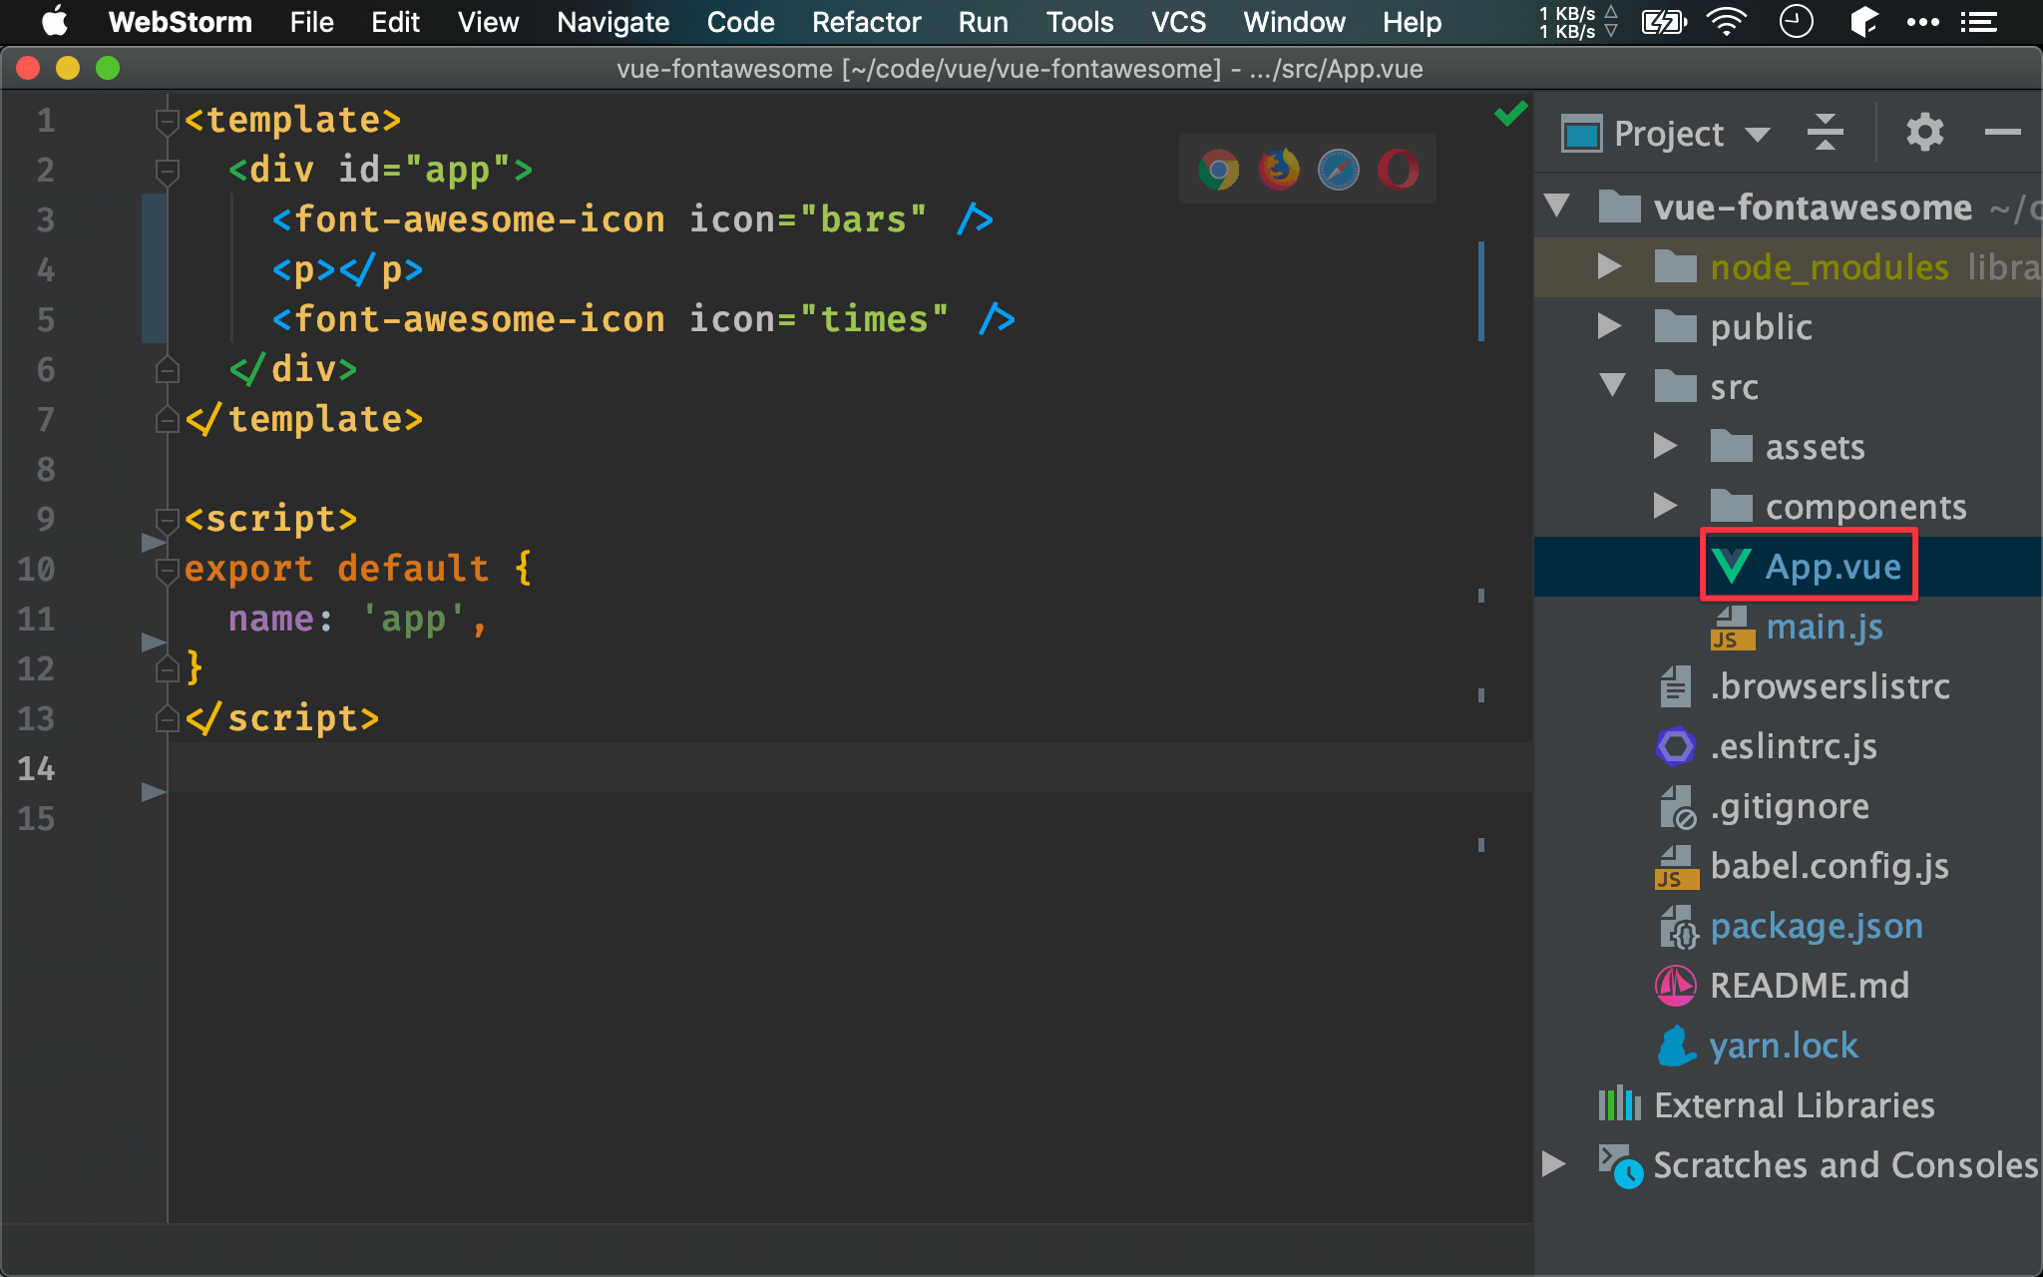The width and height of the screenshot is (2043, 1277).
Task: Open the Project view dropdown arrow
Action: tap(1758, 135)
